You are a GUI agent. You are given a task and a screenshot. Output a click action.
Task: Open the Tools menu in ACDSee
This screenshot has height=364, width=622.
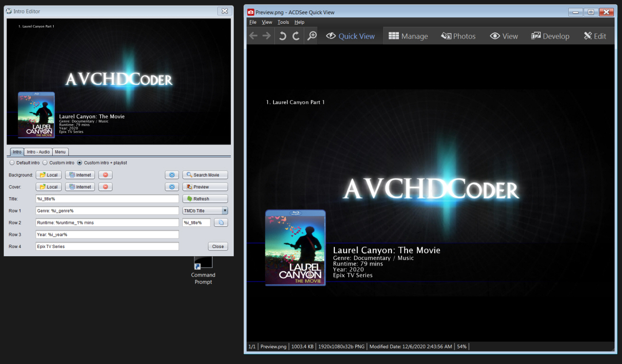283,22
